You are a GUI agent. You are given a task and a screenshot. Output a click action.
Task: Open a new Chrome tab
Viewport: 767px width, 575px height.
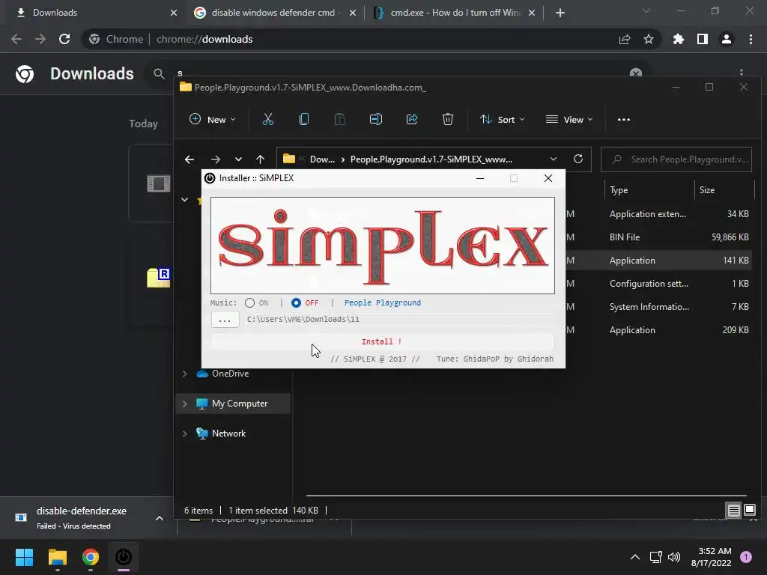(560, 13)
